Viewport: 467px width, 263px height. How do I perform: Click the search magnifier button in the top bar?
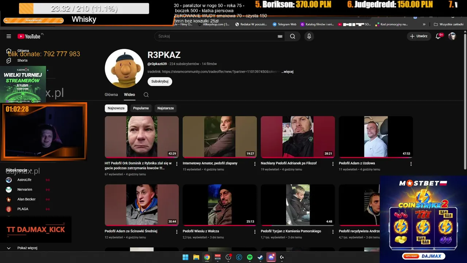coord(293,36)
